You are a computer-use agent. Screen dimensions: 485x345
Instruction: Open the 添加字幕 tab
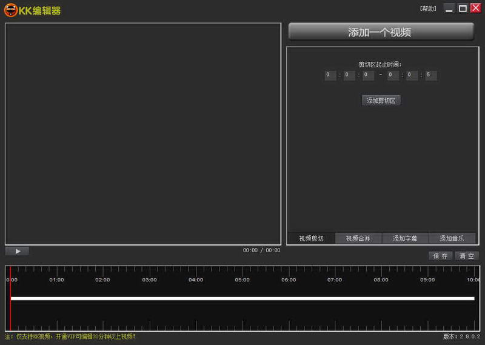tap(405, 238)
